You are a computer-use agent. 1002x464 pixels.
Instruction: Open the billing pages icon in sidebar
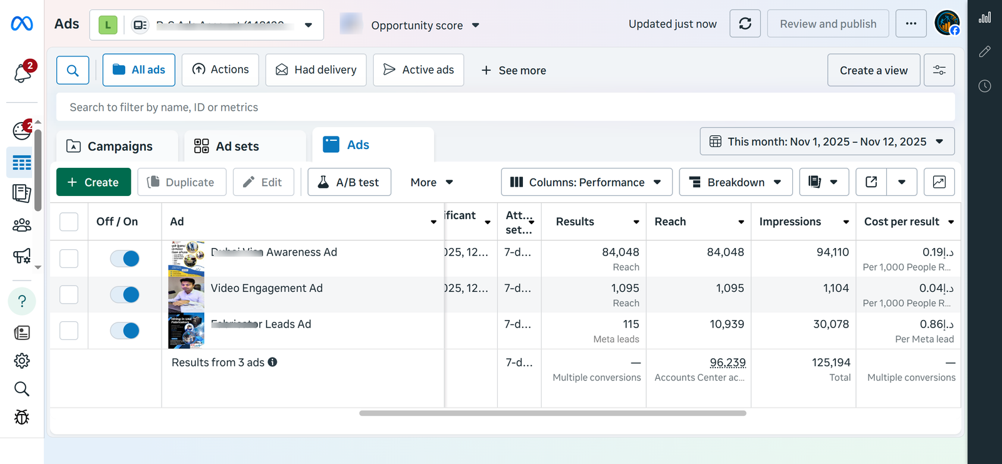pos(22,193)
